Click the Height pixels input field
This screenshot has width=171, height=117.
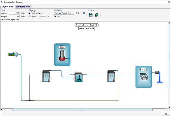pos(14,17)
